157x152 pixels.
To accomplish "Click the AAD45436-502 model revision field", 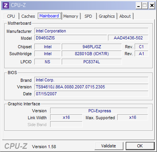I will (128, 38).
